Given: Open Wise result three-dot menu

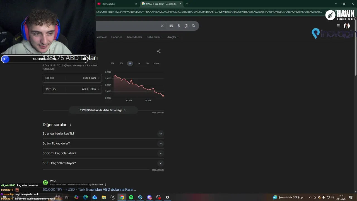Looking at the screenshot, I should tap(105, 185).
